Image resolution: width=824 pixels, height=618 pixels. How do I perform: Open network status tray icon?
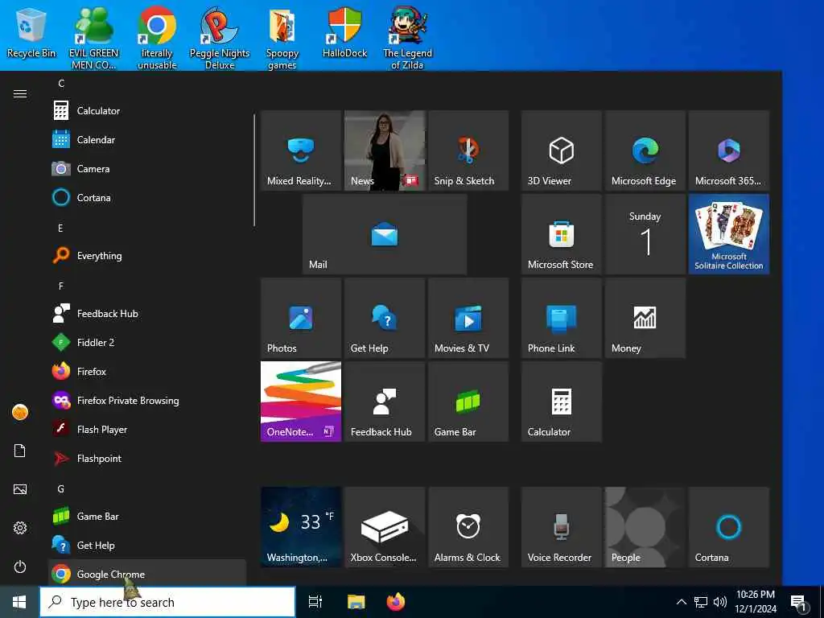pos(701,602)
